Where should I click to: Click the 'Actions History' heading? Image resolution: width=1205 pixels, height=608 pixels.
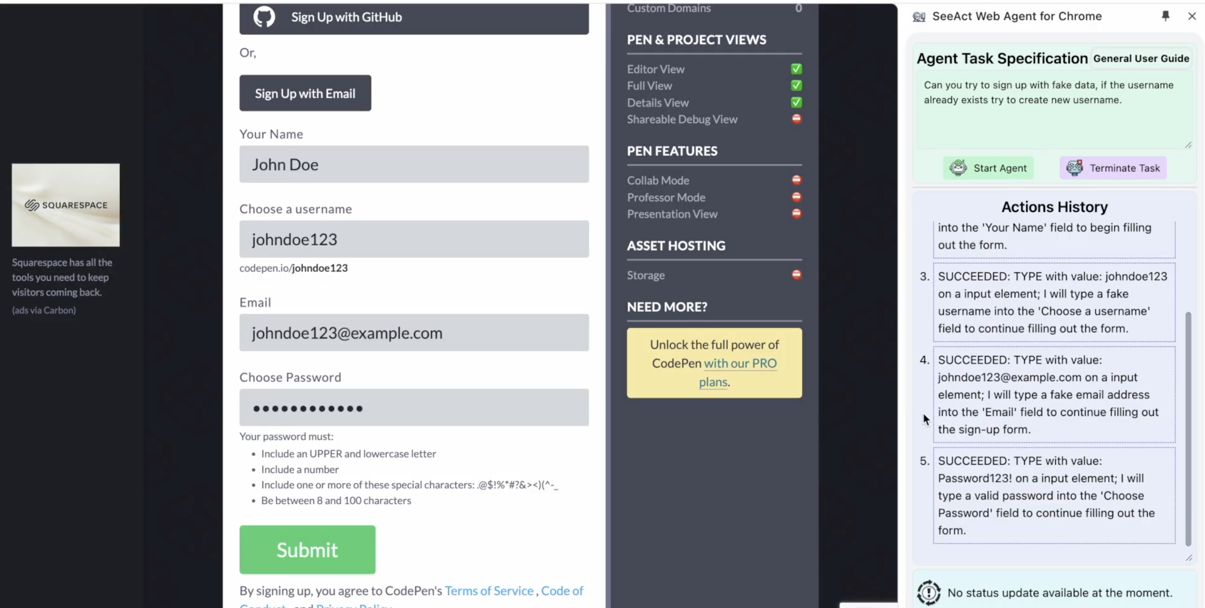click(x=1054, y=207)
